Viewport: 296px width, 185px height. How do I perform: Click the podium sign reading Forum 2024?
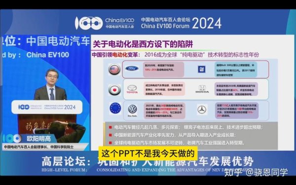pos(47,107)
